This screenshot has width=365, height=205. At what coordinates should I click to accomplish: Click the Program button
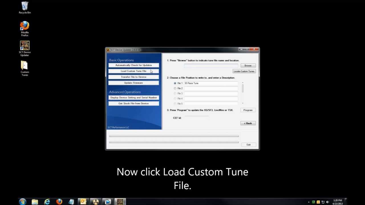click(x=248, y=110)
